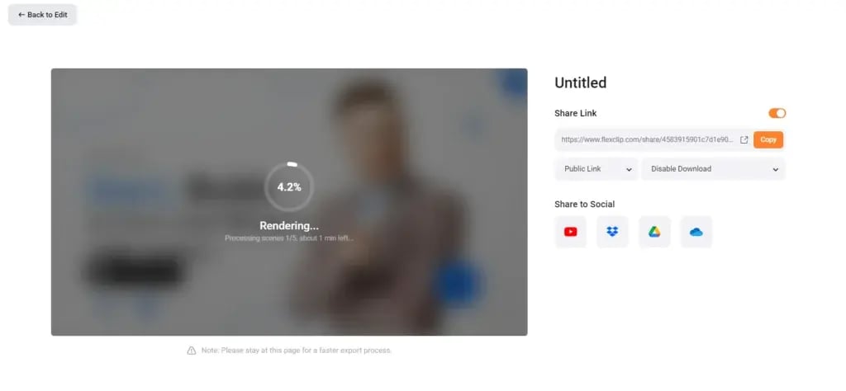This screenshot has width=846, height=391.
Task: Send the video to OneDrive
Action: 696,232
